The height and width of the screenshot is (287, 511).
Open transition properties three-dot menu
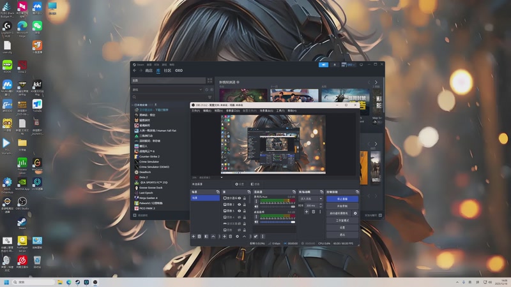click(320, 212)
